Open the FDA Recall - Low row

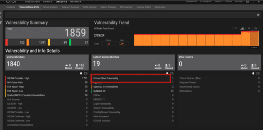(47, 91)
